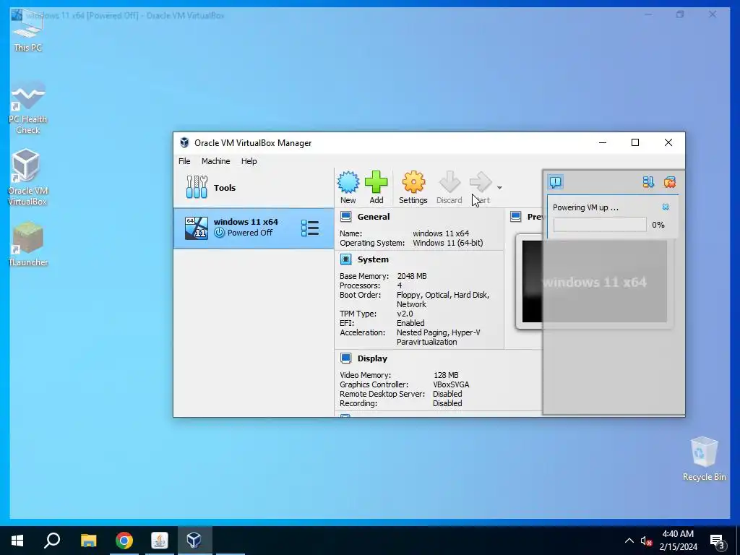Viewport: 740px width, 555px height.
Task: Maximize the VirtualBox Manager window
Action: (635, 142)
